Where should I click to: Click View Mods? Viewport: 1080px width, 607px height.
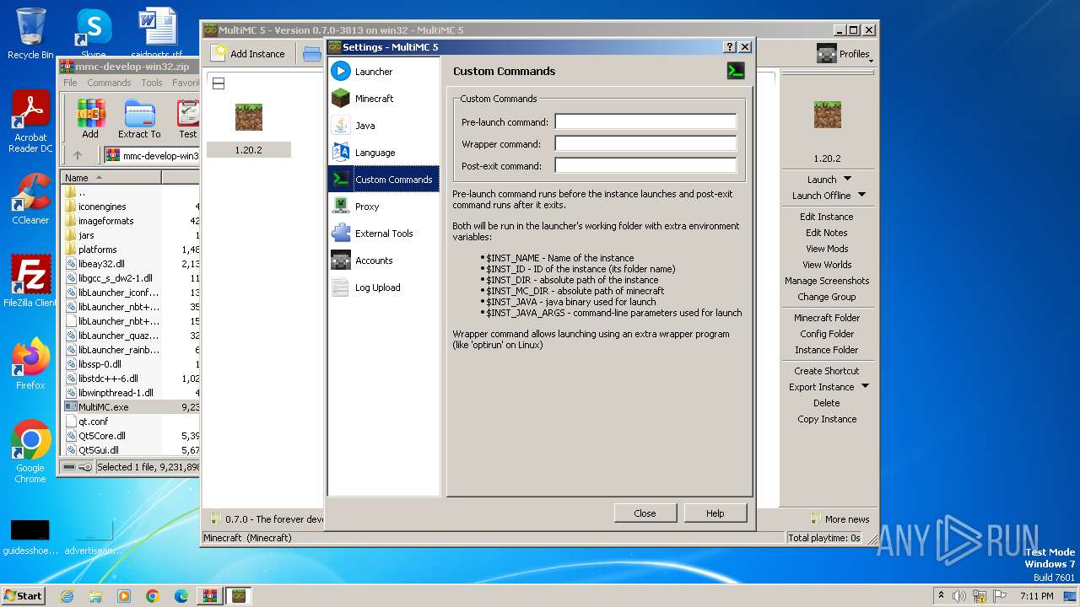tap(827, 249)
